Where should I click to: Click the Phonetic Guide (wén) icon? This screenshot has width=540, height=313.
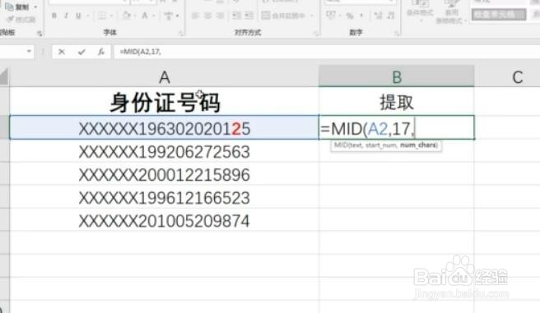[x=169, y=16]
